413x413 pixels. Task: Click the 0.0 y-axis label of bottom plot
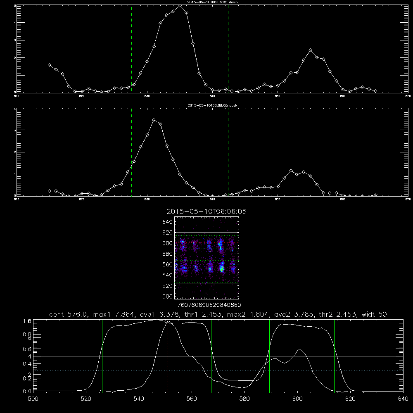[27, 391]
